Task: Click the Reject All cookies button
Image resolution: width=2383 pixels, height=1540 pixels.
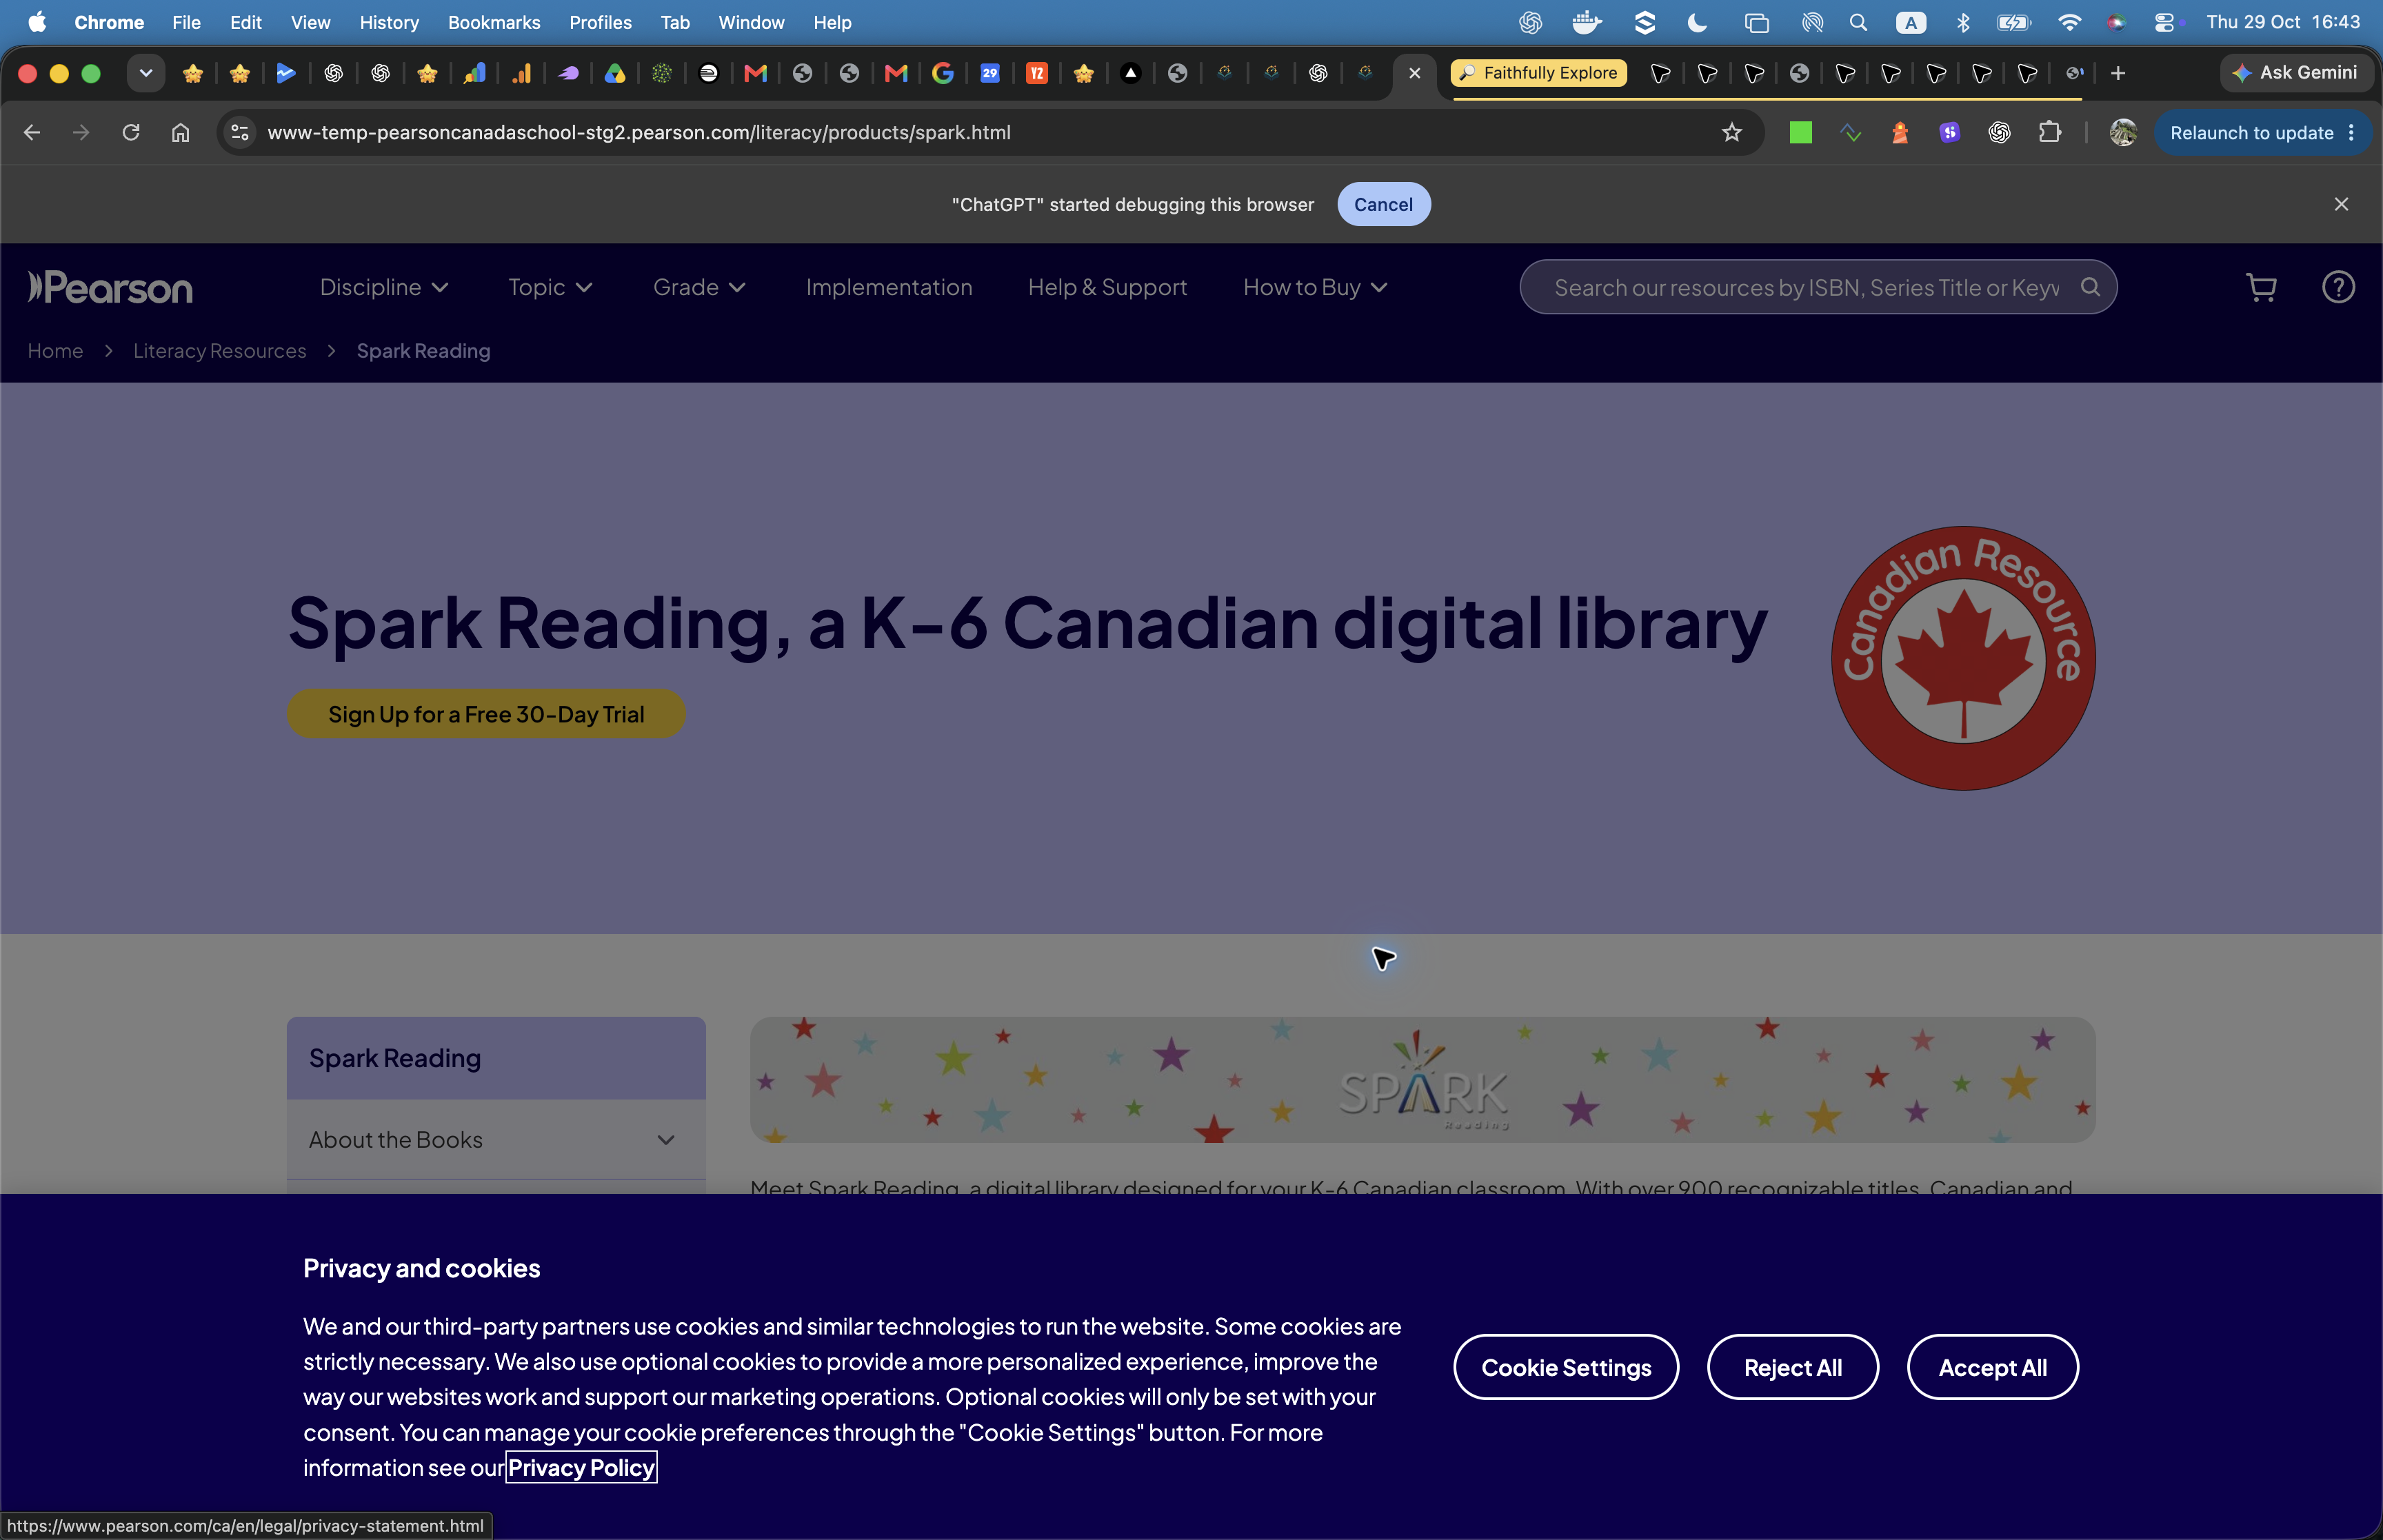Action: pyautogui.click(x=1792, y=1367)
